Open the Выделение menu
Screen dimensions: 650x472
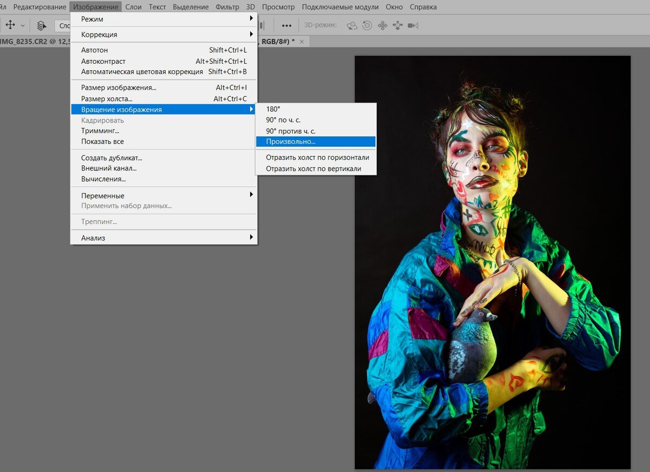click(x=191, y=7)
